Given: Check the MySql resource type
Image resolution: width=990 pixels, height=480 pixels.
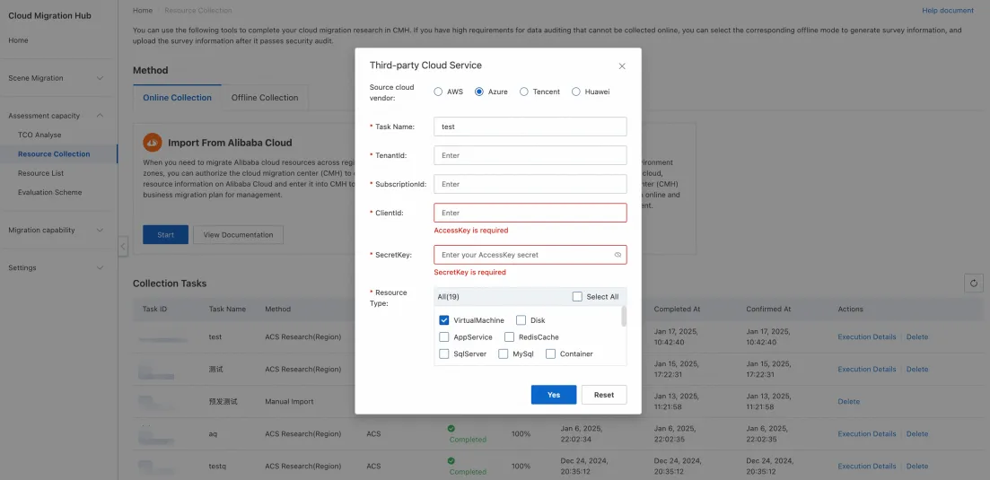Looking at the screenshot, I should click(x=504, y=353).
